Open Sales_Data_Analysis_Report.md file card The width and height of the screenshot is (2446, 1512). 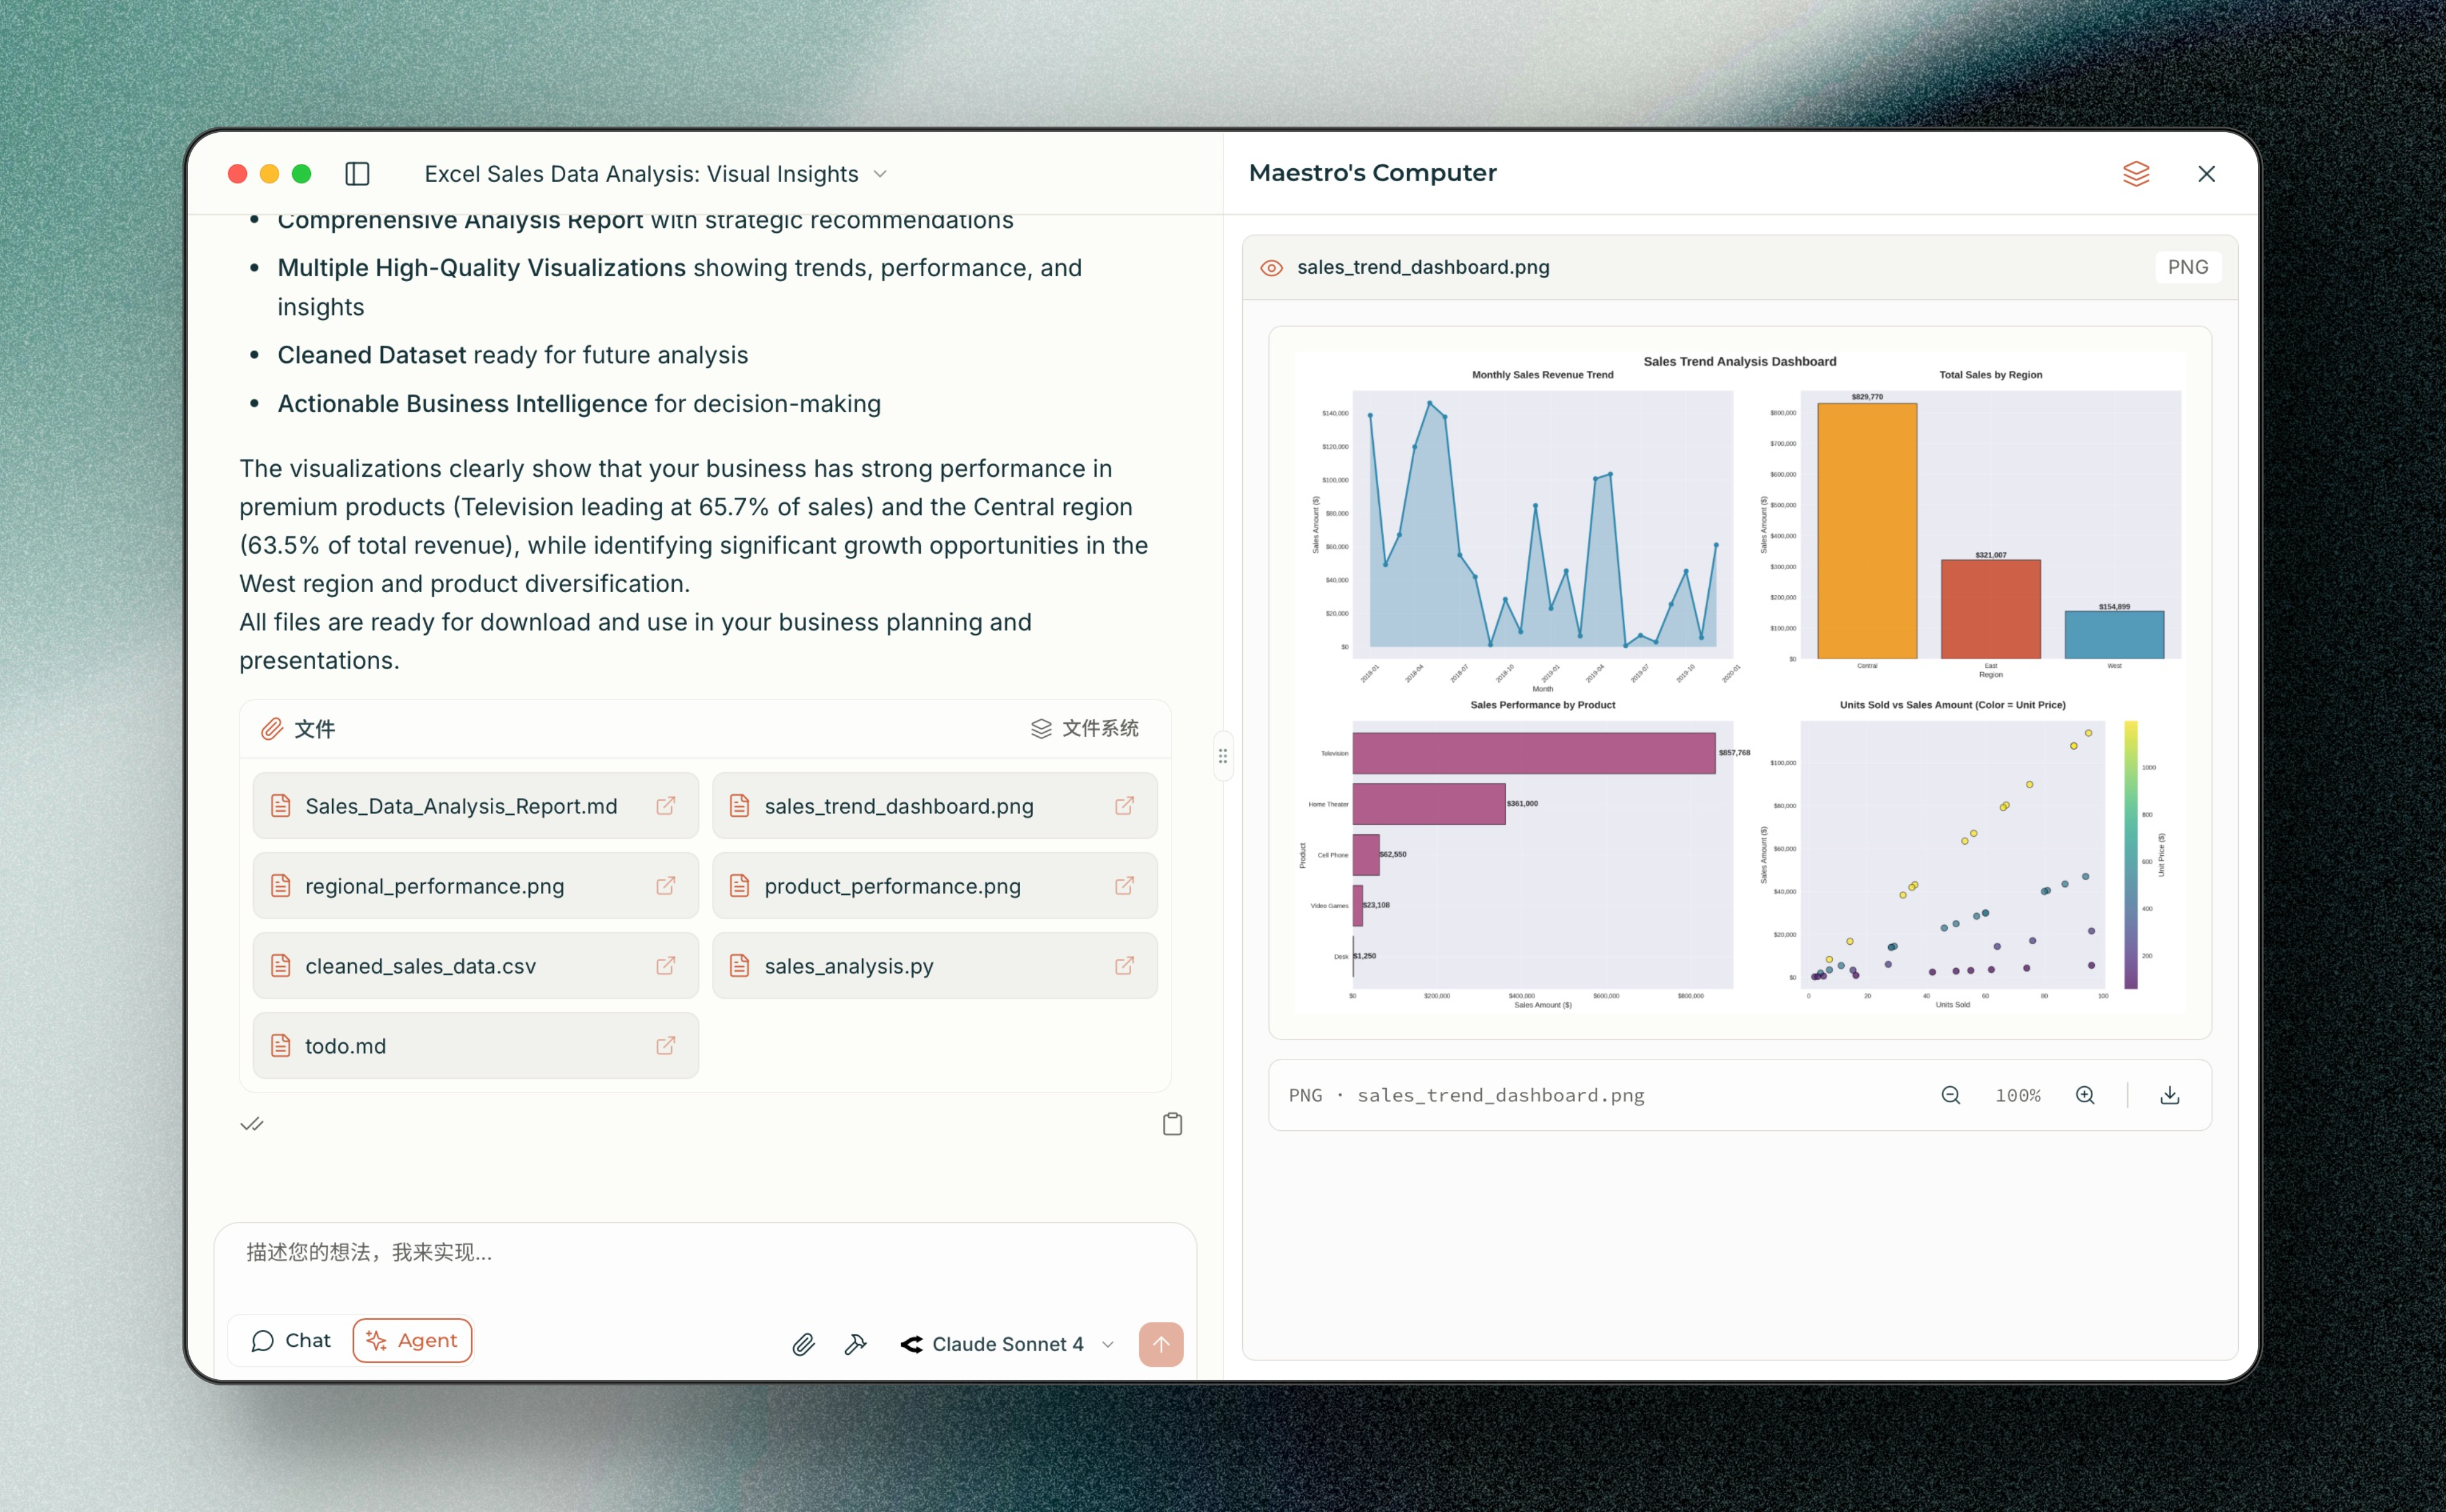point(476,806)
